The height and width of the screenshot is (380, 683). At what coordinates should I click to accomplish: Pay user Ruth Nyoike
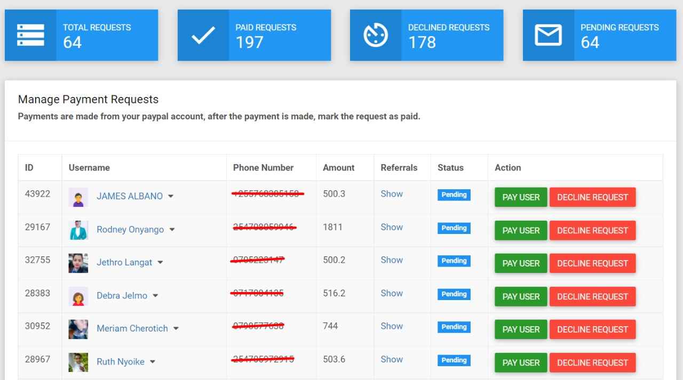coord(521,362)
